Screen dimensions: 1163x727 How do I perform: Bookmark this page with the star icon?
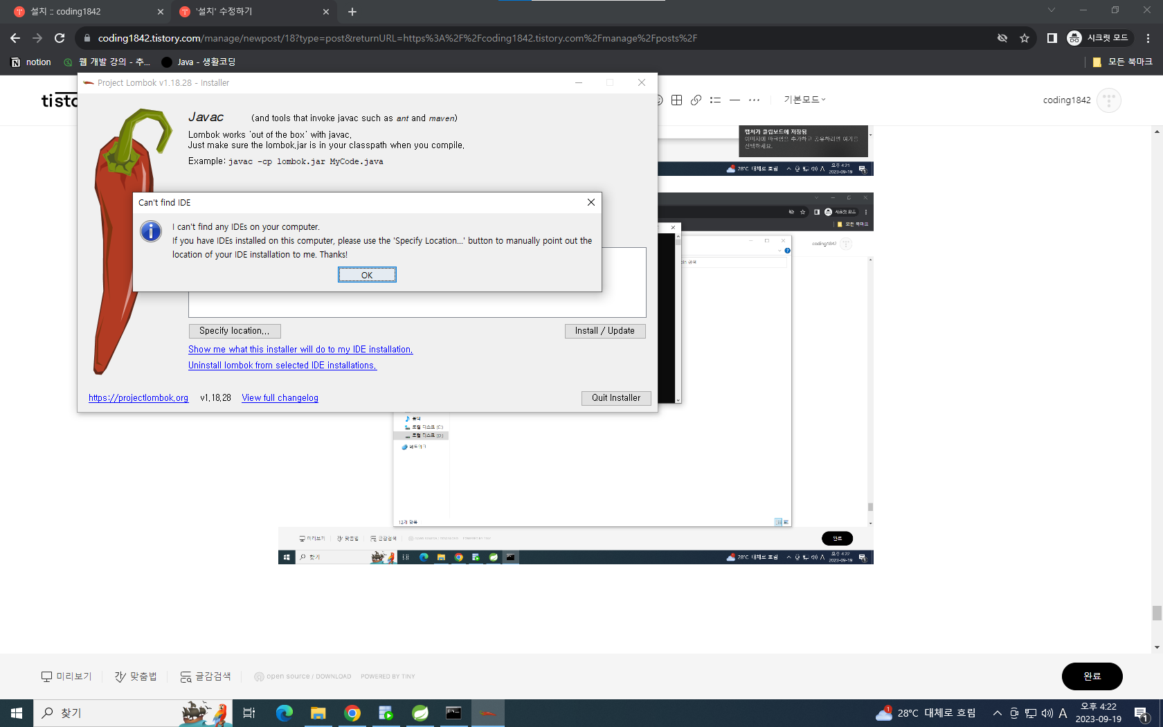[1025, 38]
